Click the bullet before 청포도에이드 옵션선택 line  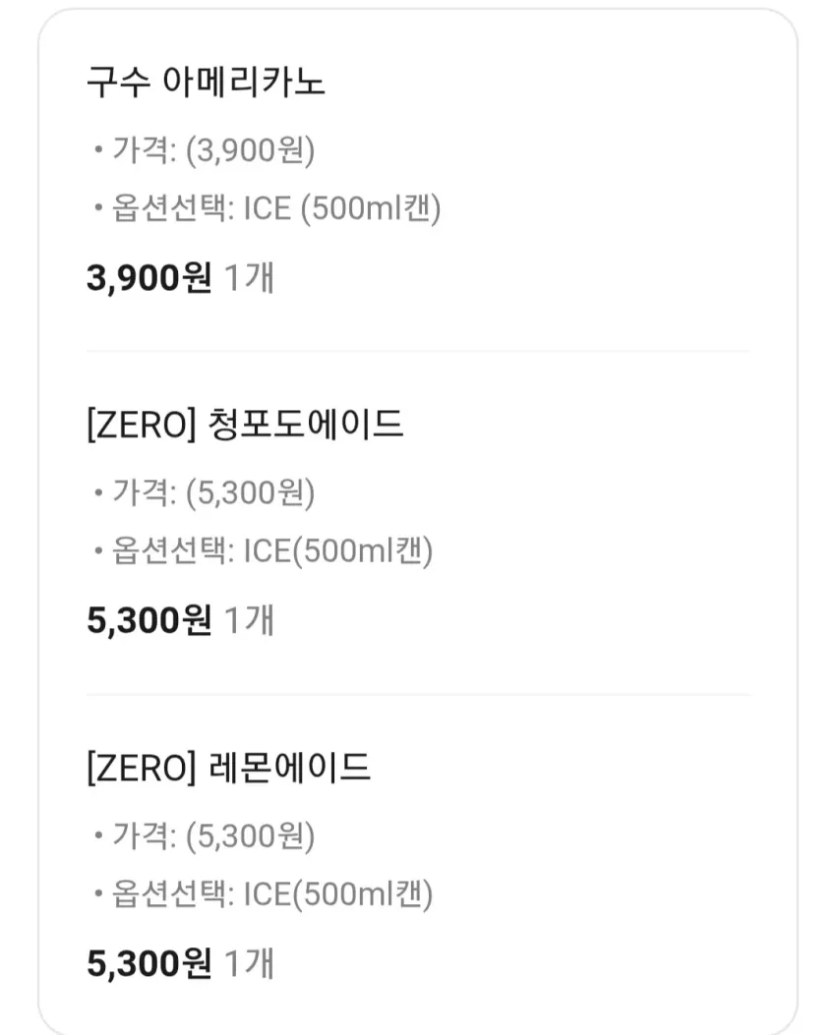point(98,549)
